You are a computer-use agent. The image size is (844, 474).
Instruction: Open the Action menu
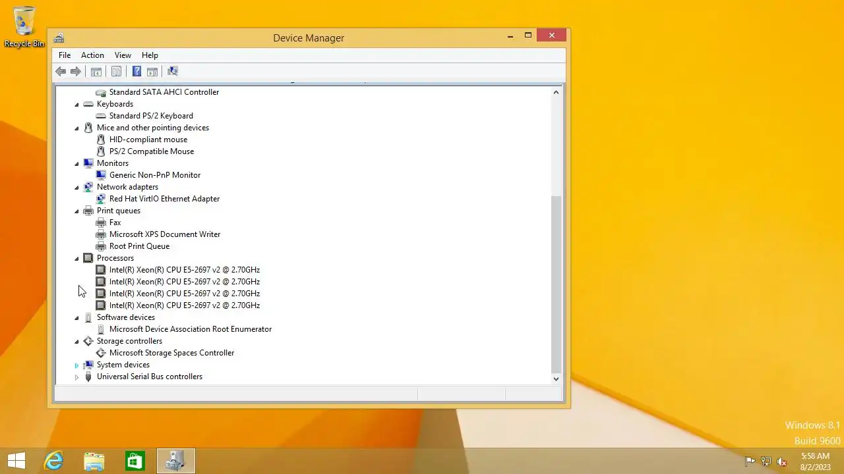coord(92,55)
